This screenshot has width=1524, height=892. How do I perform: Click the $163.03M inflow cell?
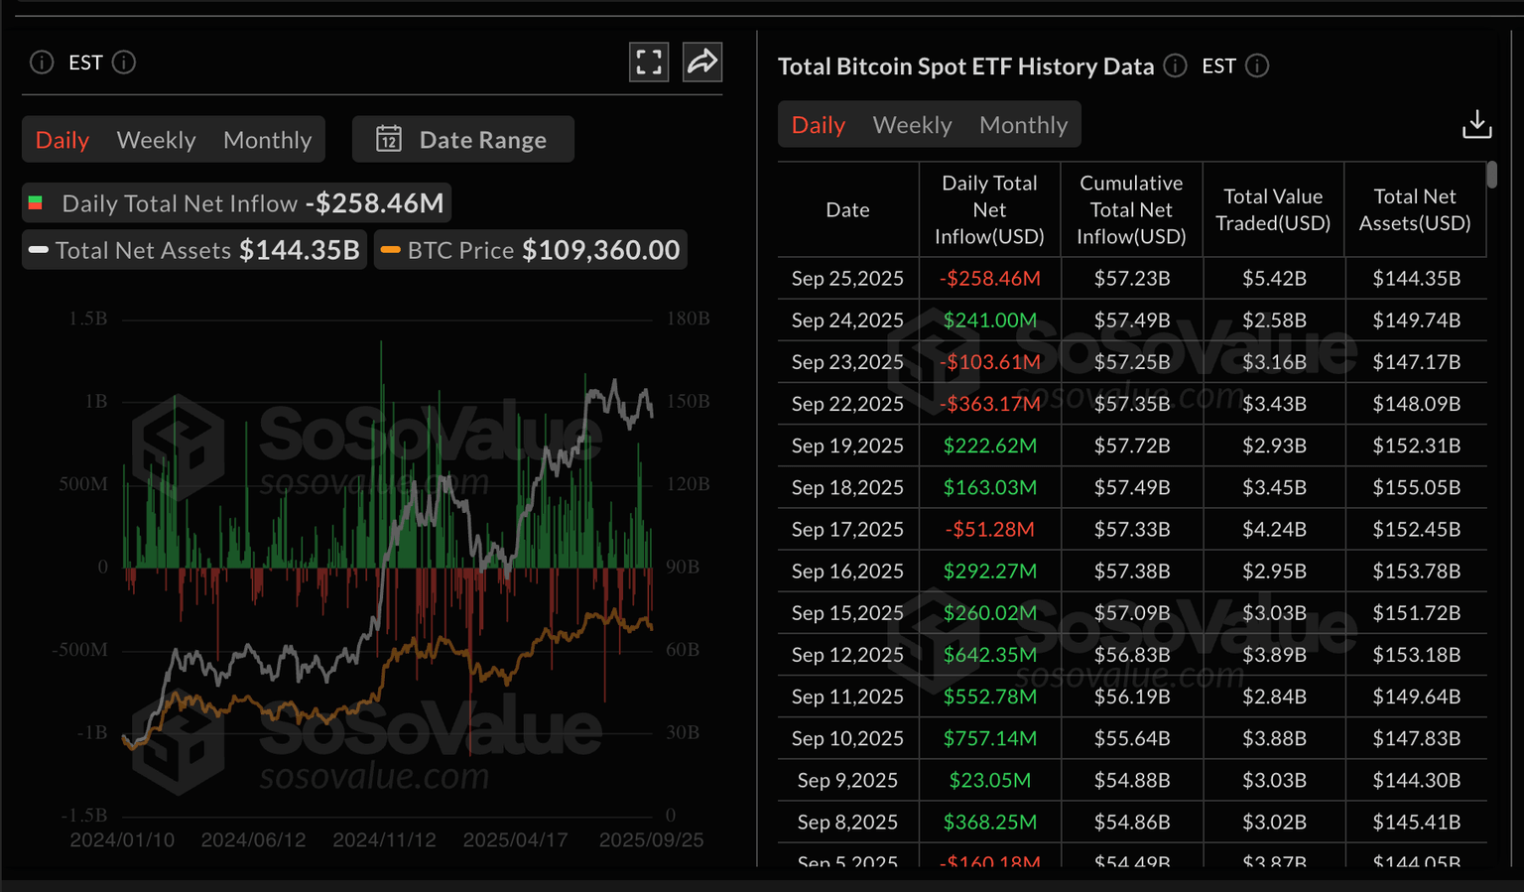tap(990, 488)
